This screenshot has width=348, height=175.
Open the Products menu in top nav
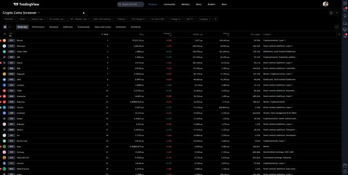click(153, 4)
